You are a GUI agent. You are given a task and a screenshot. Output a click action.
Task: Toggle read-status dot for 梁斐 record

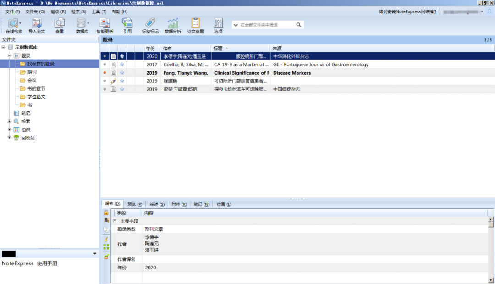[105, 89]
